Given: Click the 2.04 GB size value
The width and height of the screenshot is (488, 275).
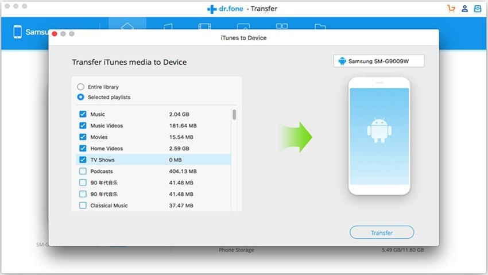Looking at the screenshot, I should click(179, 114).
